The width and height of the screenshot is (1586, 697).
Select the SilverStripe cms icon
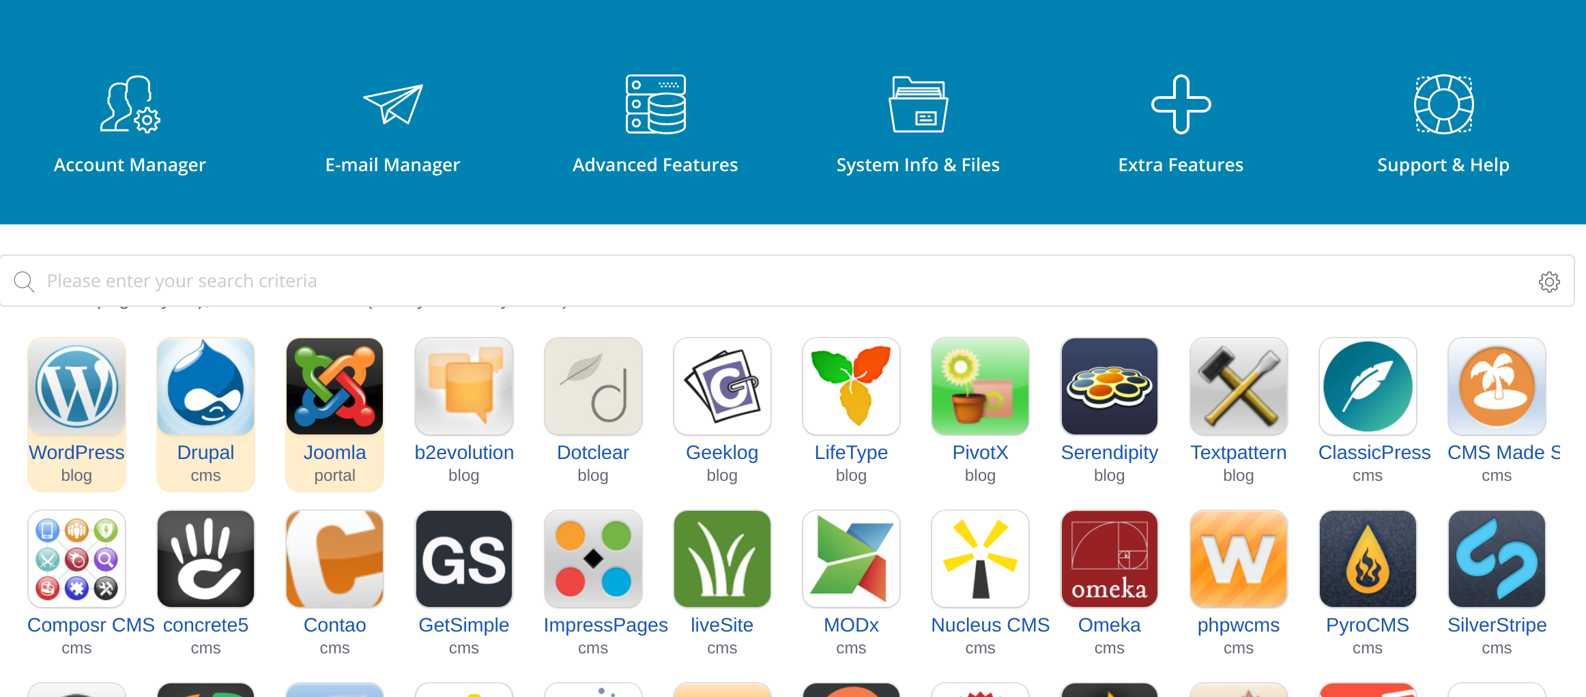click(x=1497, y=559)
